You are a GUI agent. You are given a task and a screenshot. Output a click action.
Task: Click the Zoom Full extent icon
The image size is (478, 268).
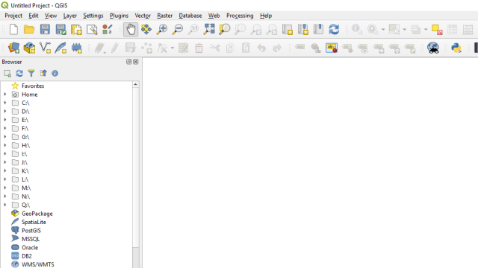click(209, 30)
